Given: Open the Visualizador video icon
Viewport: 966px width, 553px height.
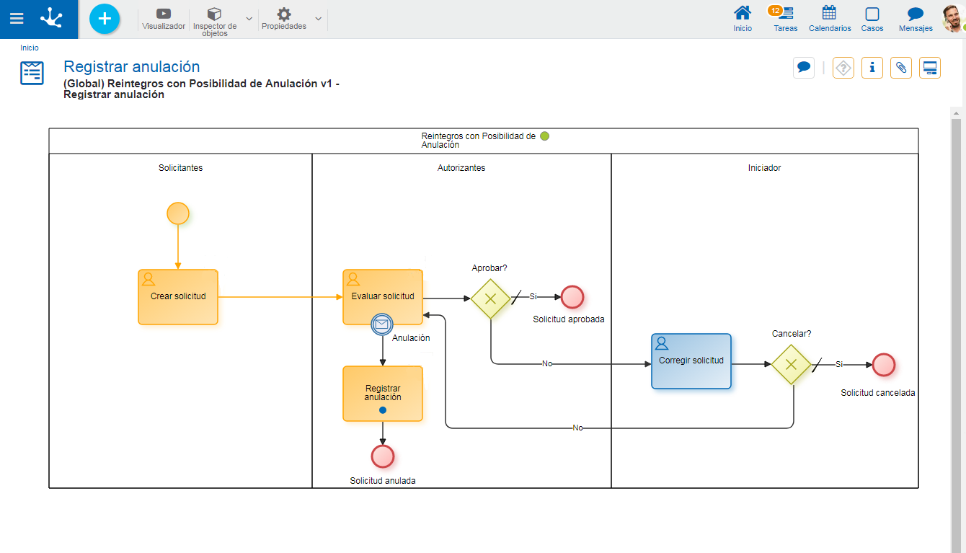Looking at the screenshot, I should (x=164, y=14).
